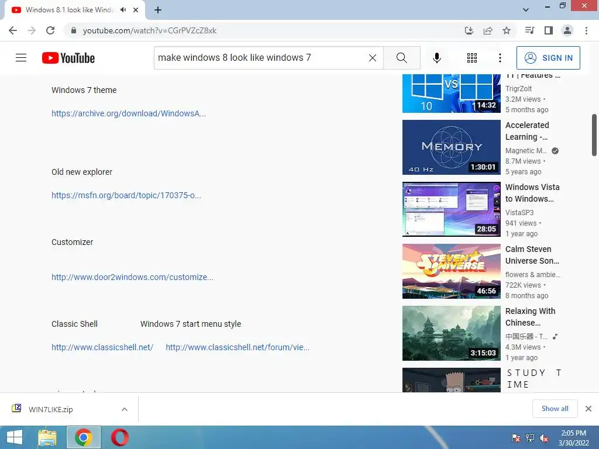Visit the TrigrZolt channel name

[518, 89]
